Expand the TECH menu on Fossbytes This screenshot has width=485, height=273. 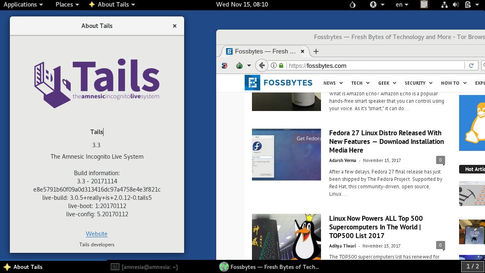pyautogui.click(x=360, y=83)
